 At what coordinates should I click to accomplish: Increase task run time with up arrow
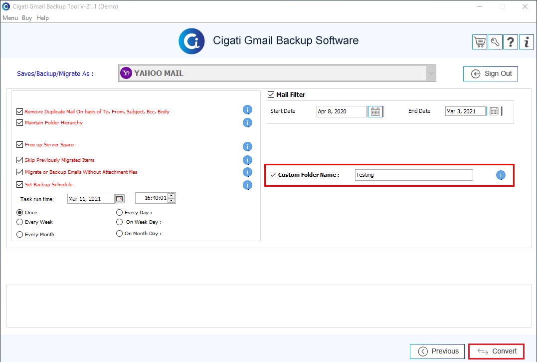coord(172,195)
